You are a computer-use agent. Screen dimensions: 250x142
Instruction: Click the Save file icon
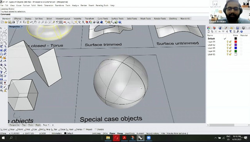10,22
